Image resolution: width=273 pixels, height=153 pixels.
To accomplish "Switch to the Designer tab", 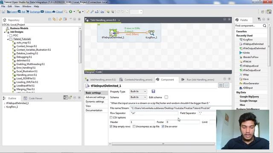I will coord(90,72).
